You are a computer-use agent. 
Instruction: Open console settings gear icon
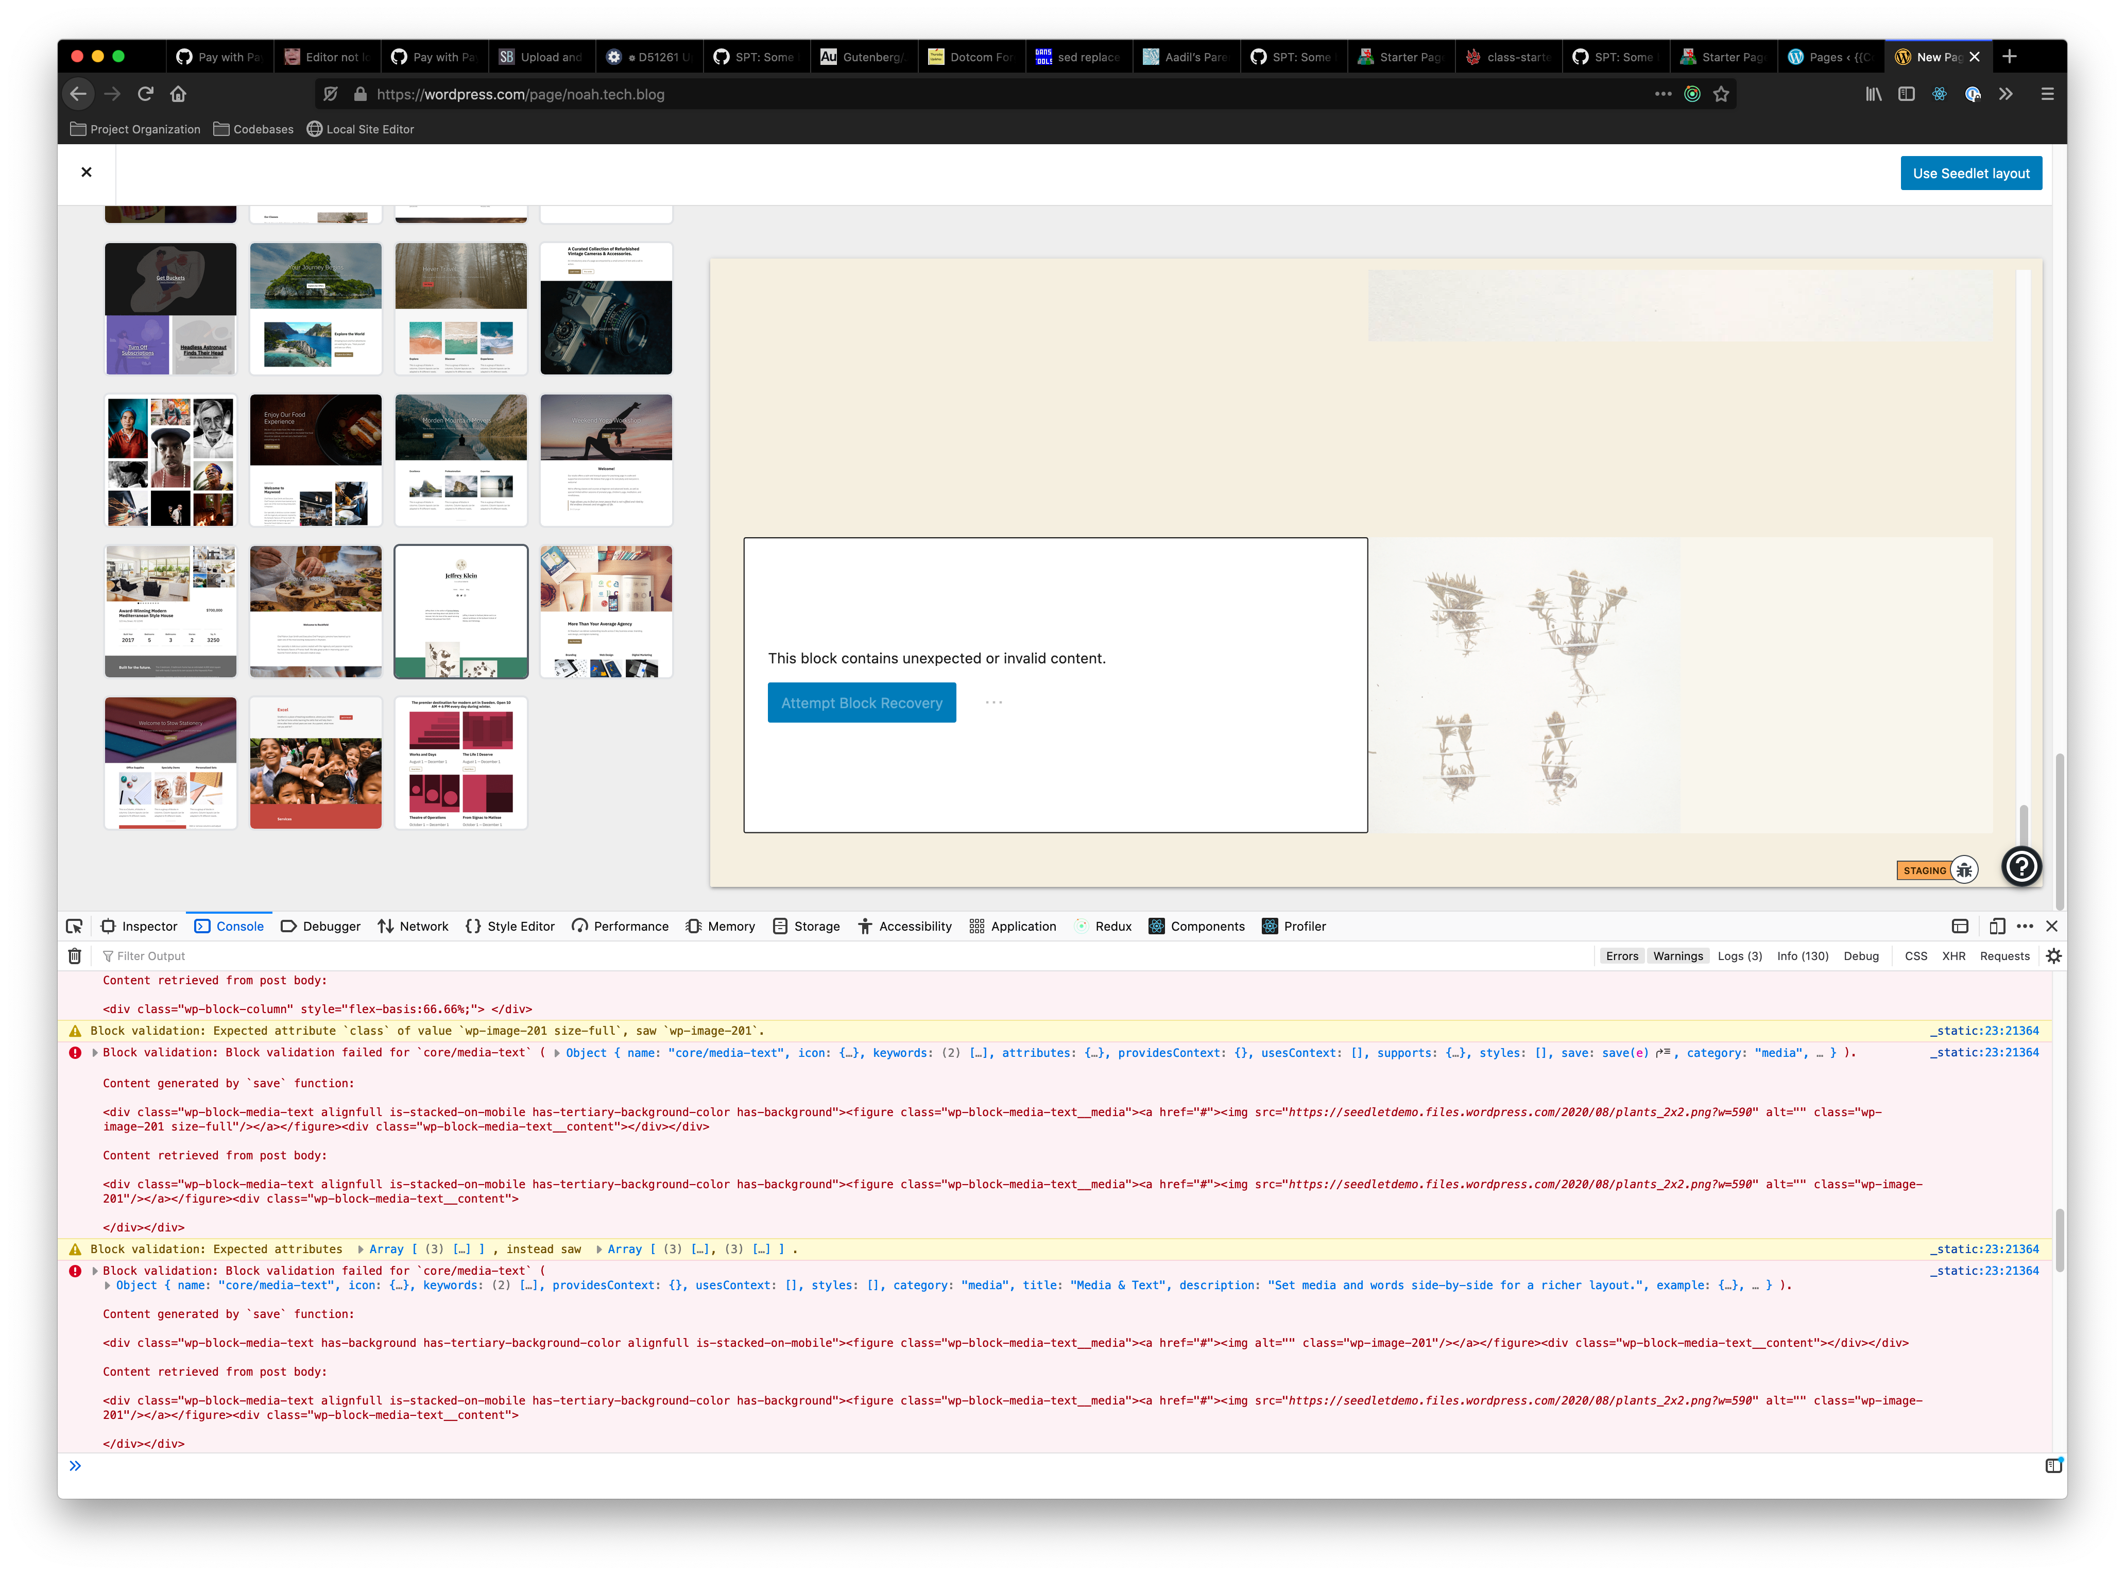coord(2053,955)
